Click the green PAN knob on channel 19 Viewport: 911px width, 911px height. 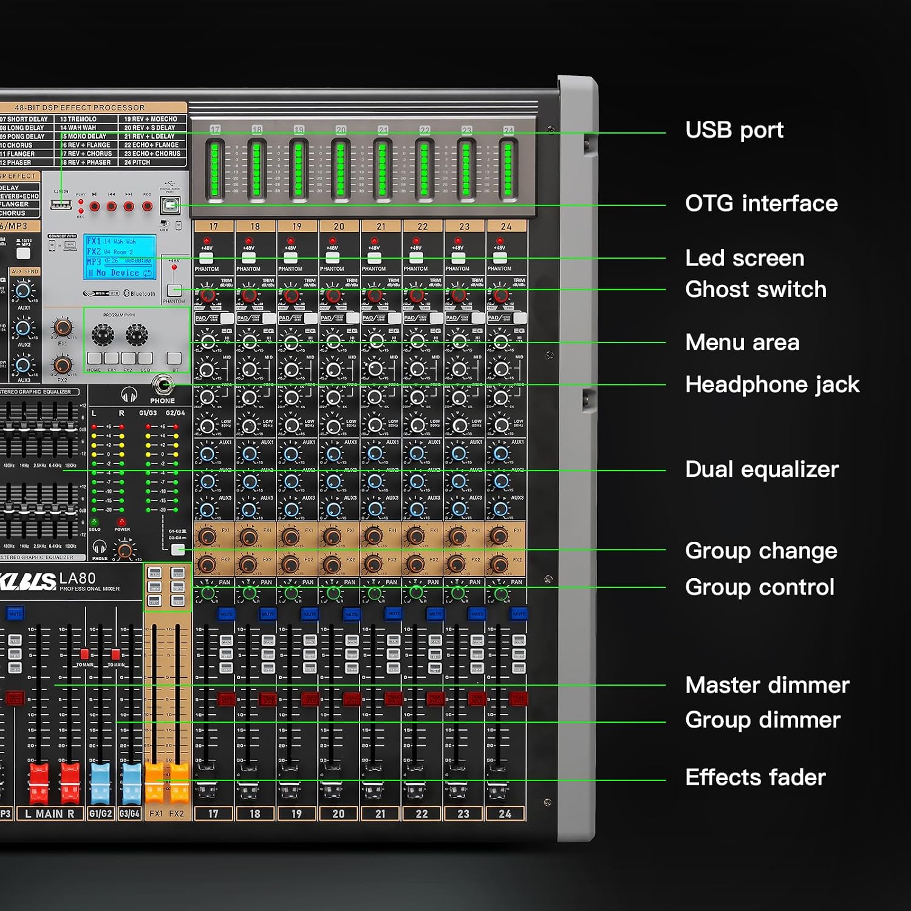point(292,593)
